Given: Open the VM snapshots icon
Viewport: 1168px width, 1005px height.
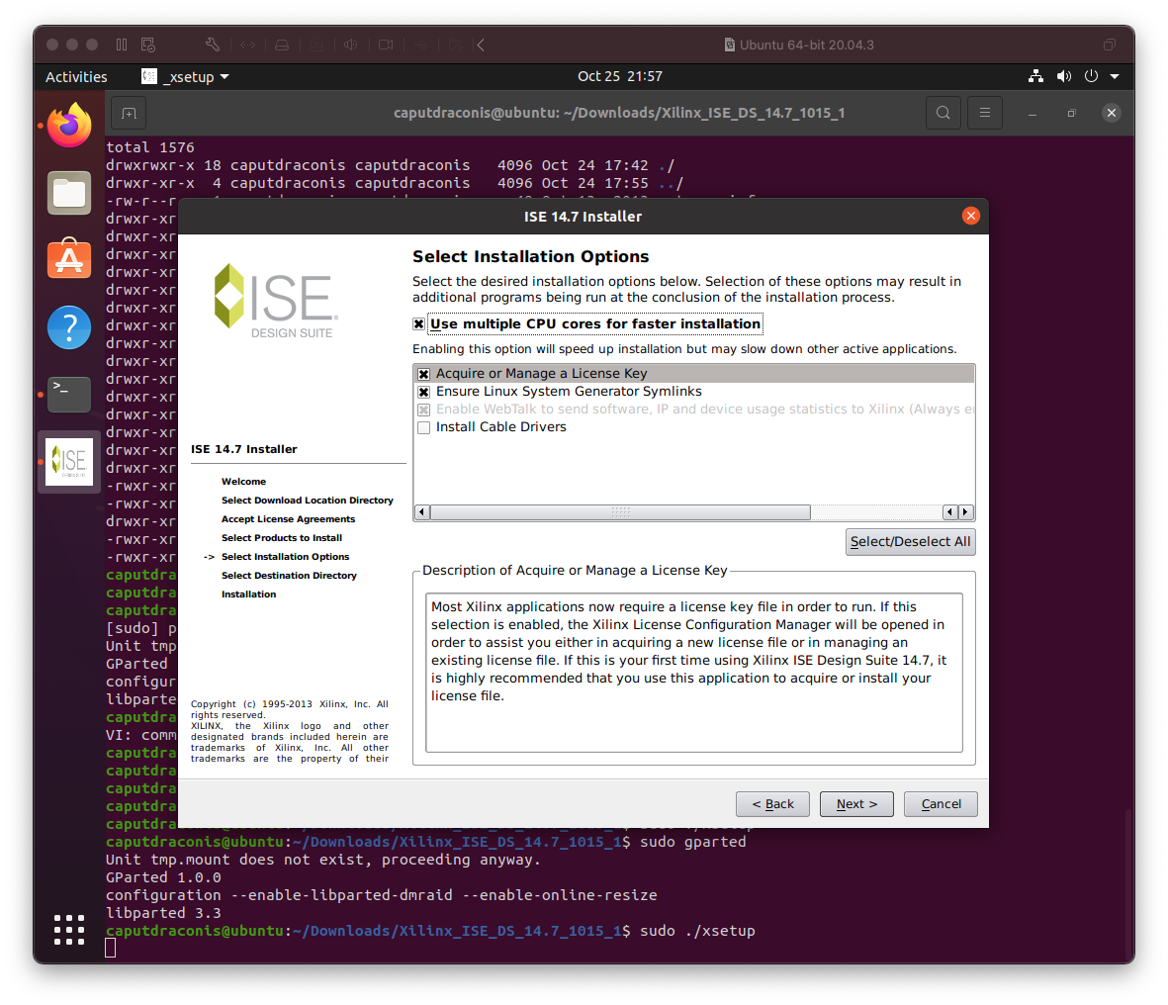Looking at the screenshot, I should 148,45.
